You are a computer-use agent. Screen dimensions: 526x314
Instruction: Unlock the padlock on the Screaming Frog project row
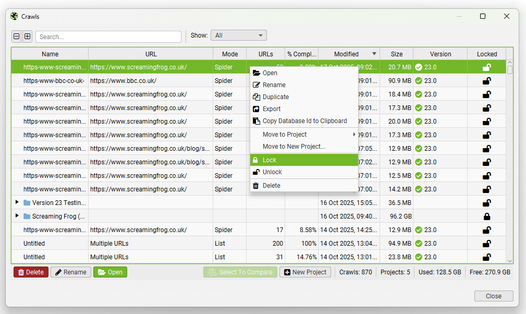pos(487,216)
